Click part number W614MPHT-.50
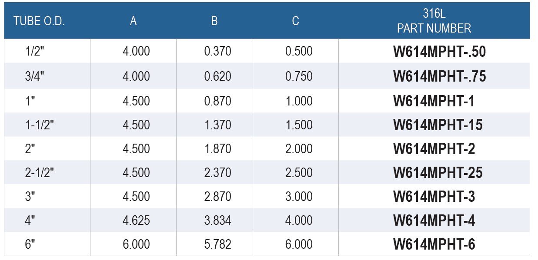 pyautogui.click(x=440, y=52)
